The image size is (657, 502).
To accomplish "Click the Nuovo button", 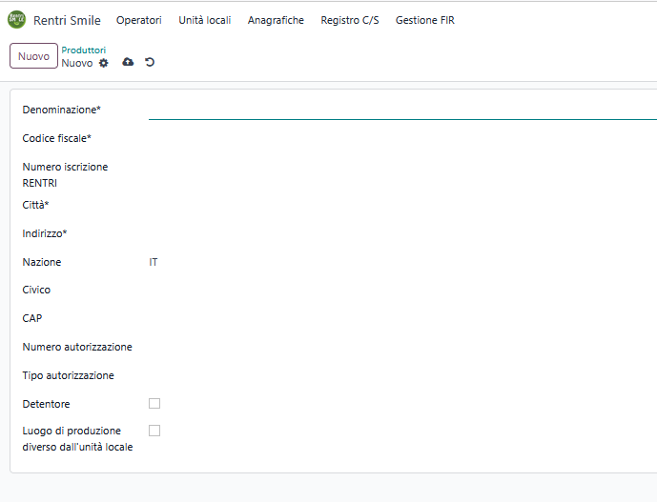I will tap(33, 55).
